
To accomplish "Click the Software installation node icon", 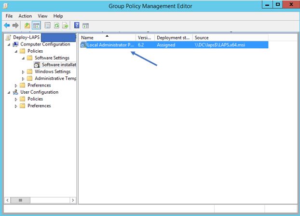I will [x=37, y=65].
